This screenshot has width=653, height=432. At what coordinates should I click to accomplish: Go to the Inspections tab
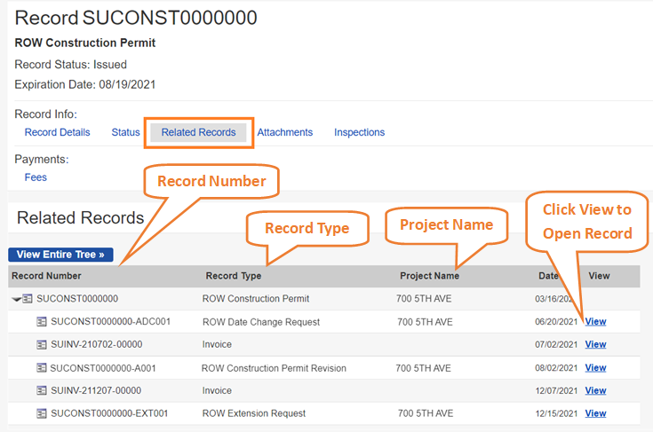tap(359, 132)
